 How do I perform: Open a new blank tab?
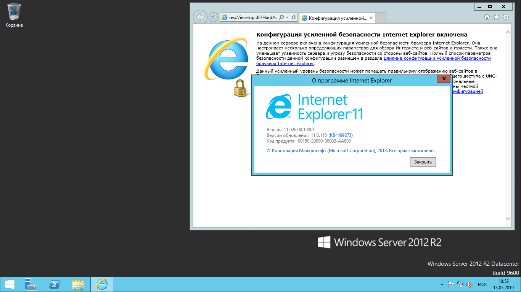381,18
